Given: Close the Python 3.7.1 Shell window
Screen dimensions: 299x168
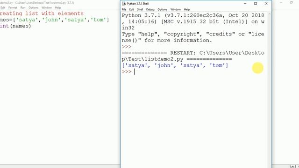Looking at the screenshot, I should [266, 4].
